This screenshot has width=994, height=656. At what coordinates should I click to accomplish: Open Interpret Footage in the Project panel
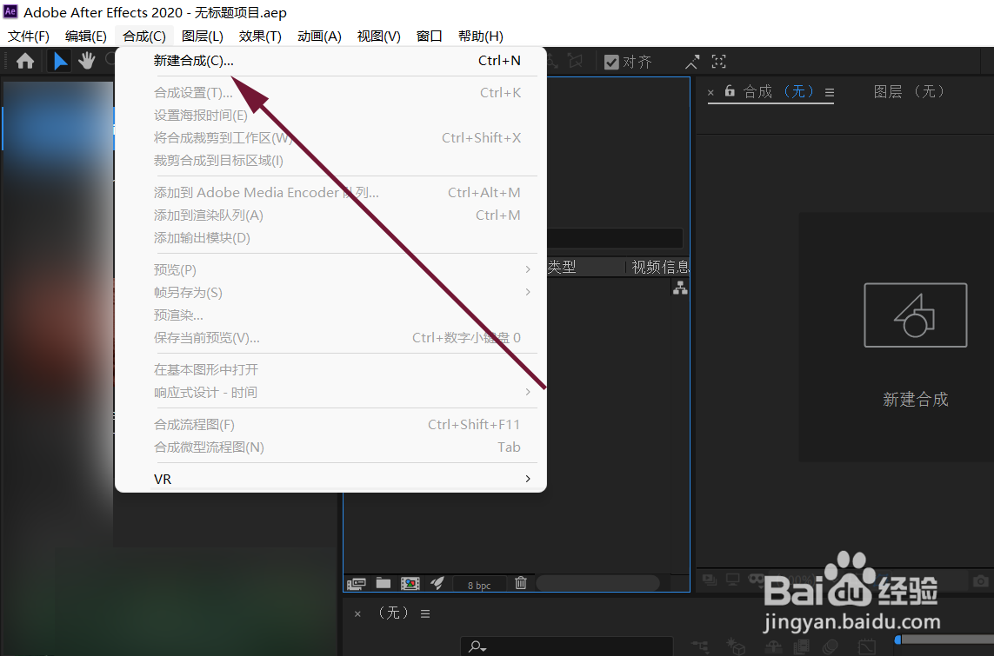click(356, 583)
